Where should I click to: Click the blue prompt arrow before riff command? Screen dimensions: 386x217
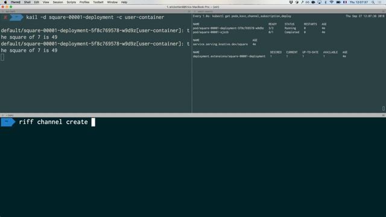pyautogui.click(x=8, y=122)
